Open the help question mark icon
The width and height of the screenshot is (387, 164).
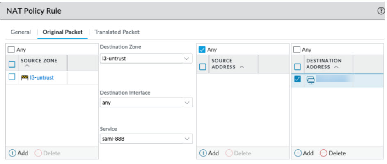380,11
